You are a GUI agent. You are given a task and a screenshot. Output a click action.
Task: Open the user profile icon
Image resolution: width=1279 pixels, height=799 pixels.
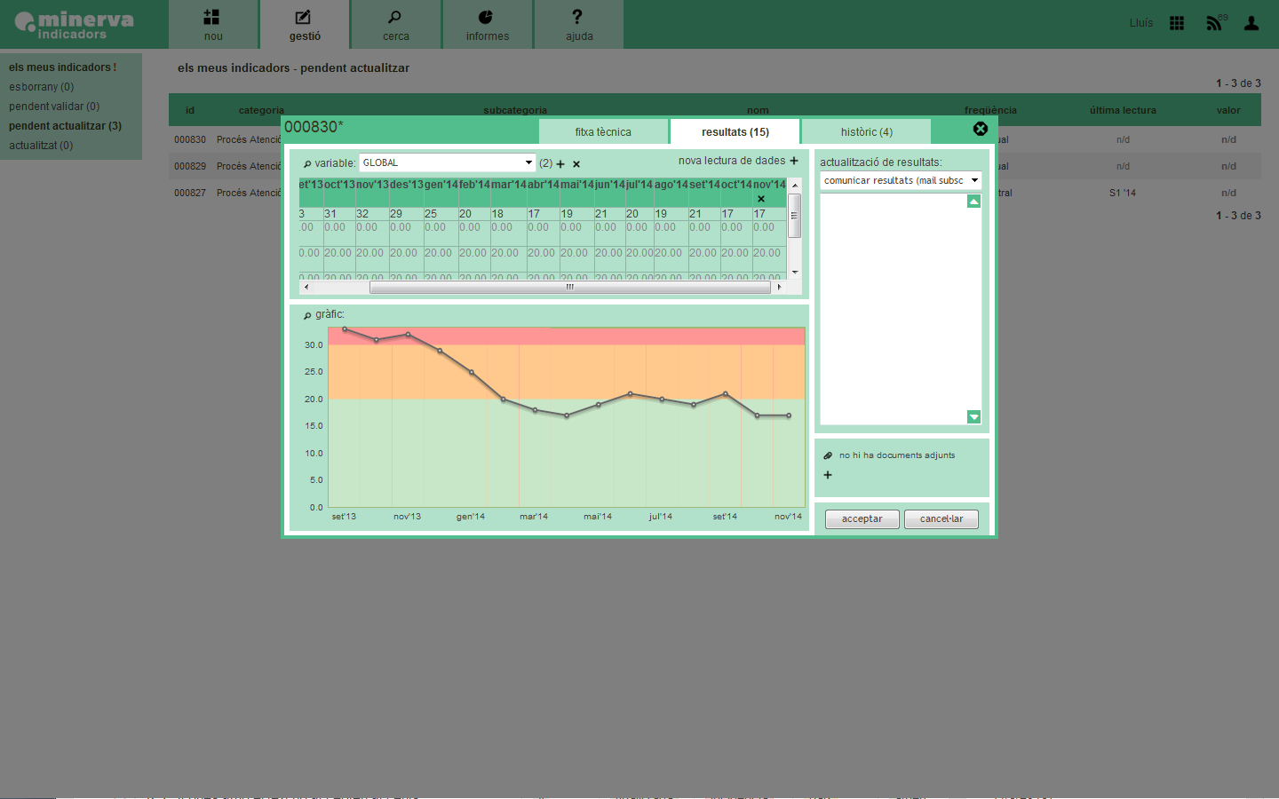(1251, 23)
